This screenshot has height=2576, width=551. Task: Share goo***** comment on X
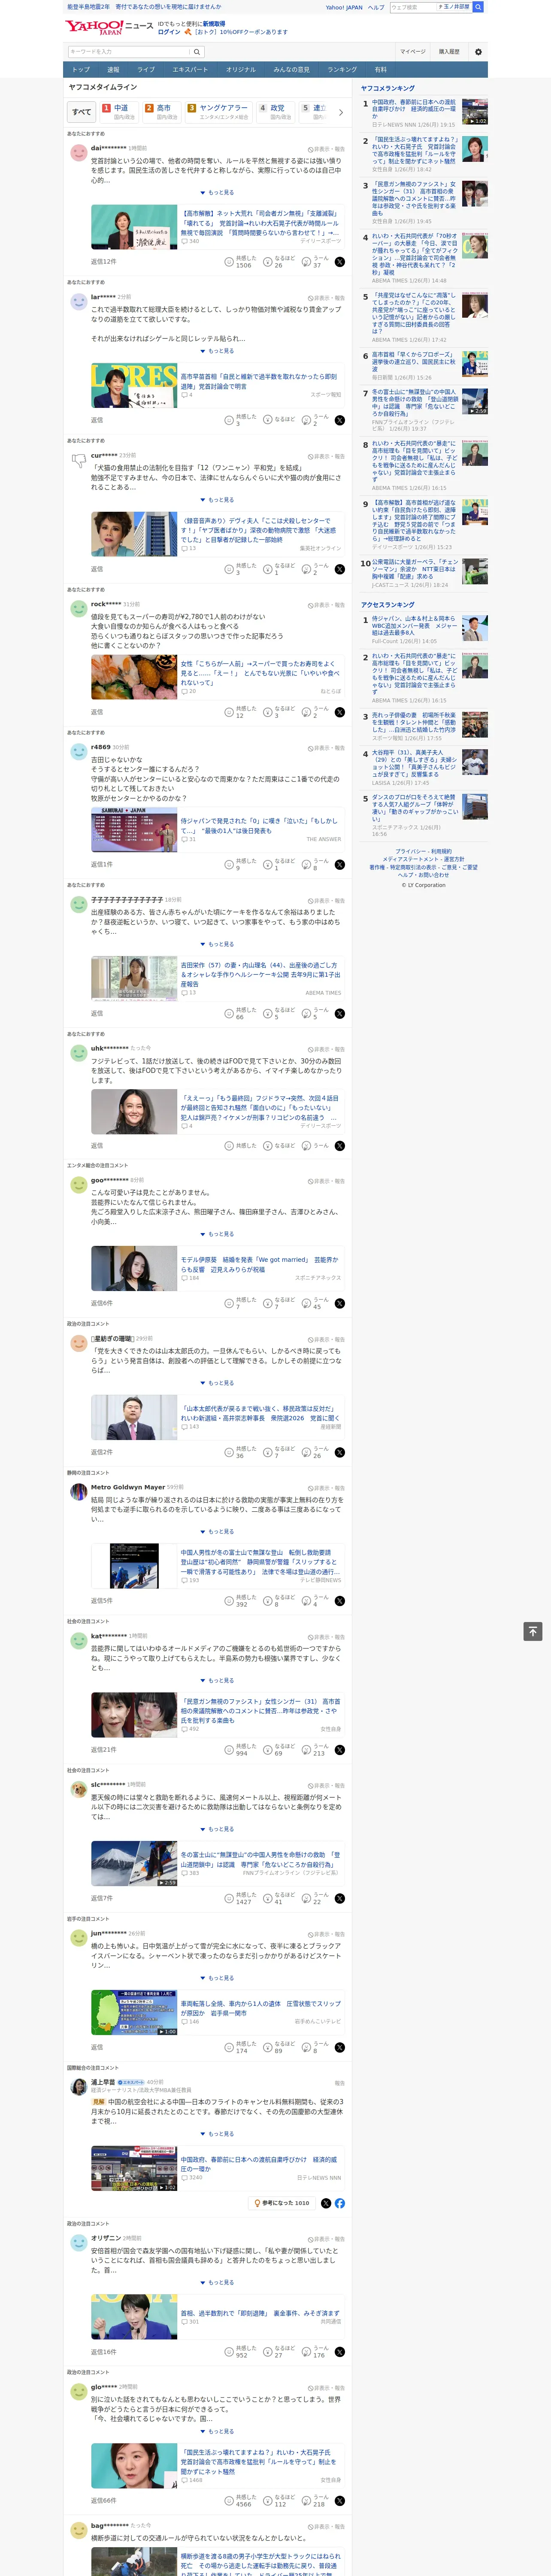[x=340, y=1303]
